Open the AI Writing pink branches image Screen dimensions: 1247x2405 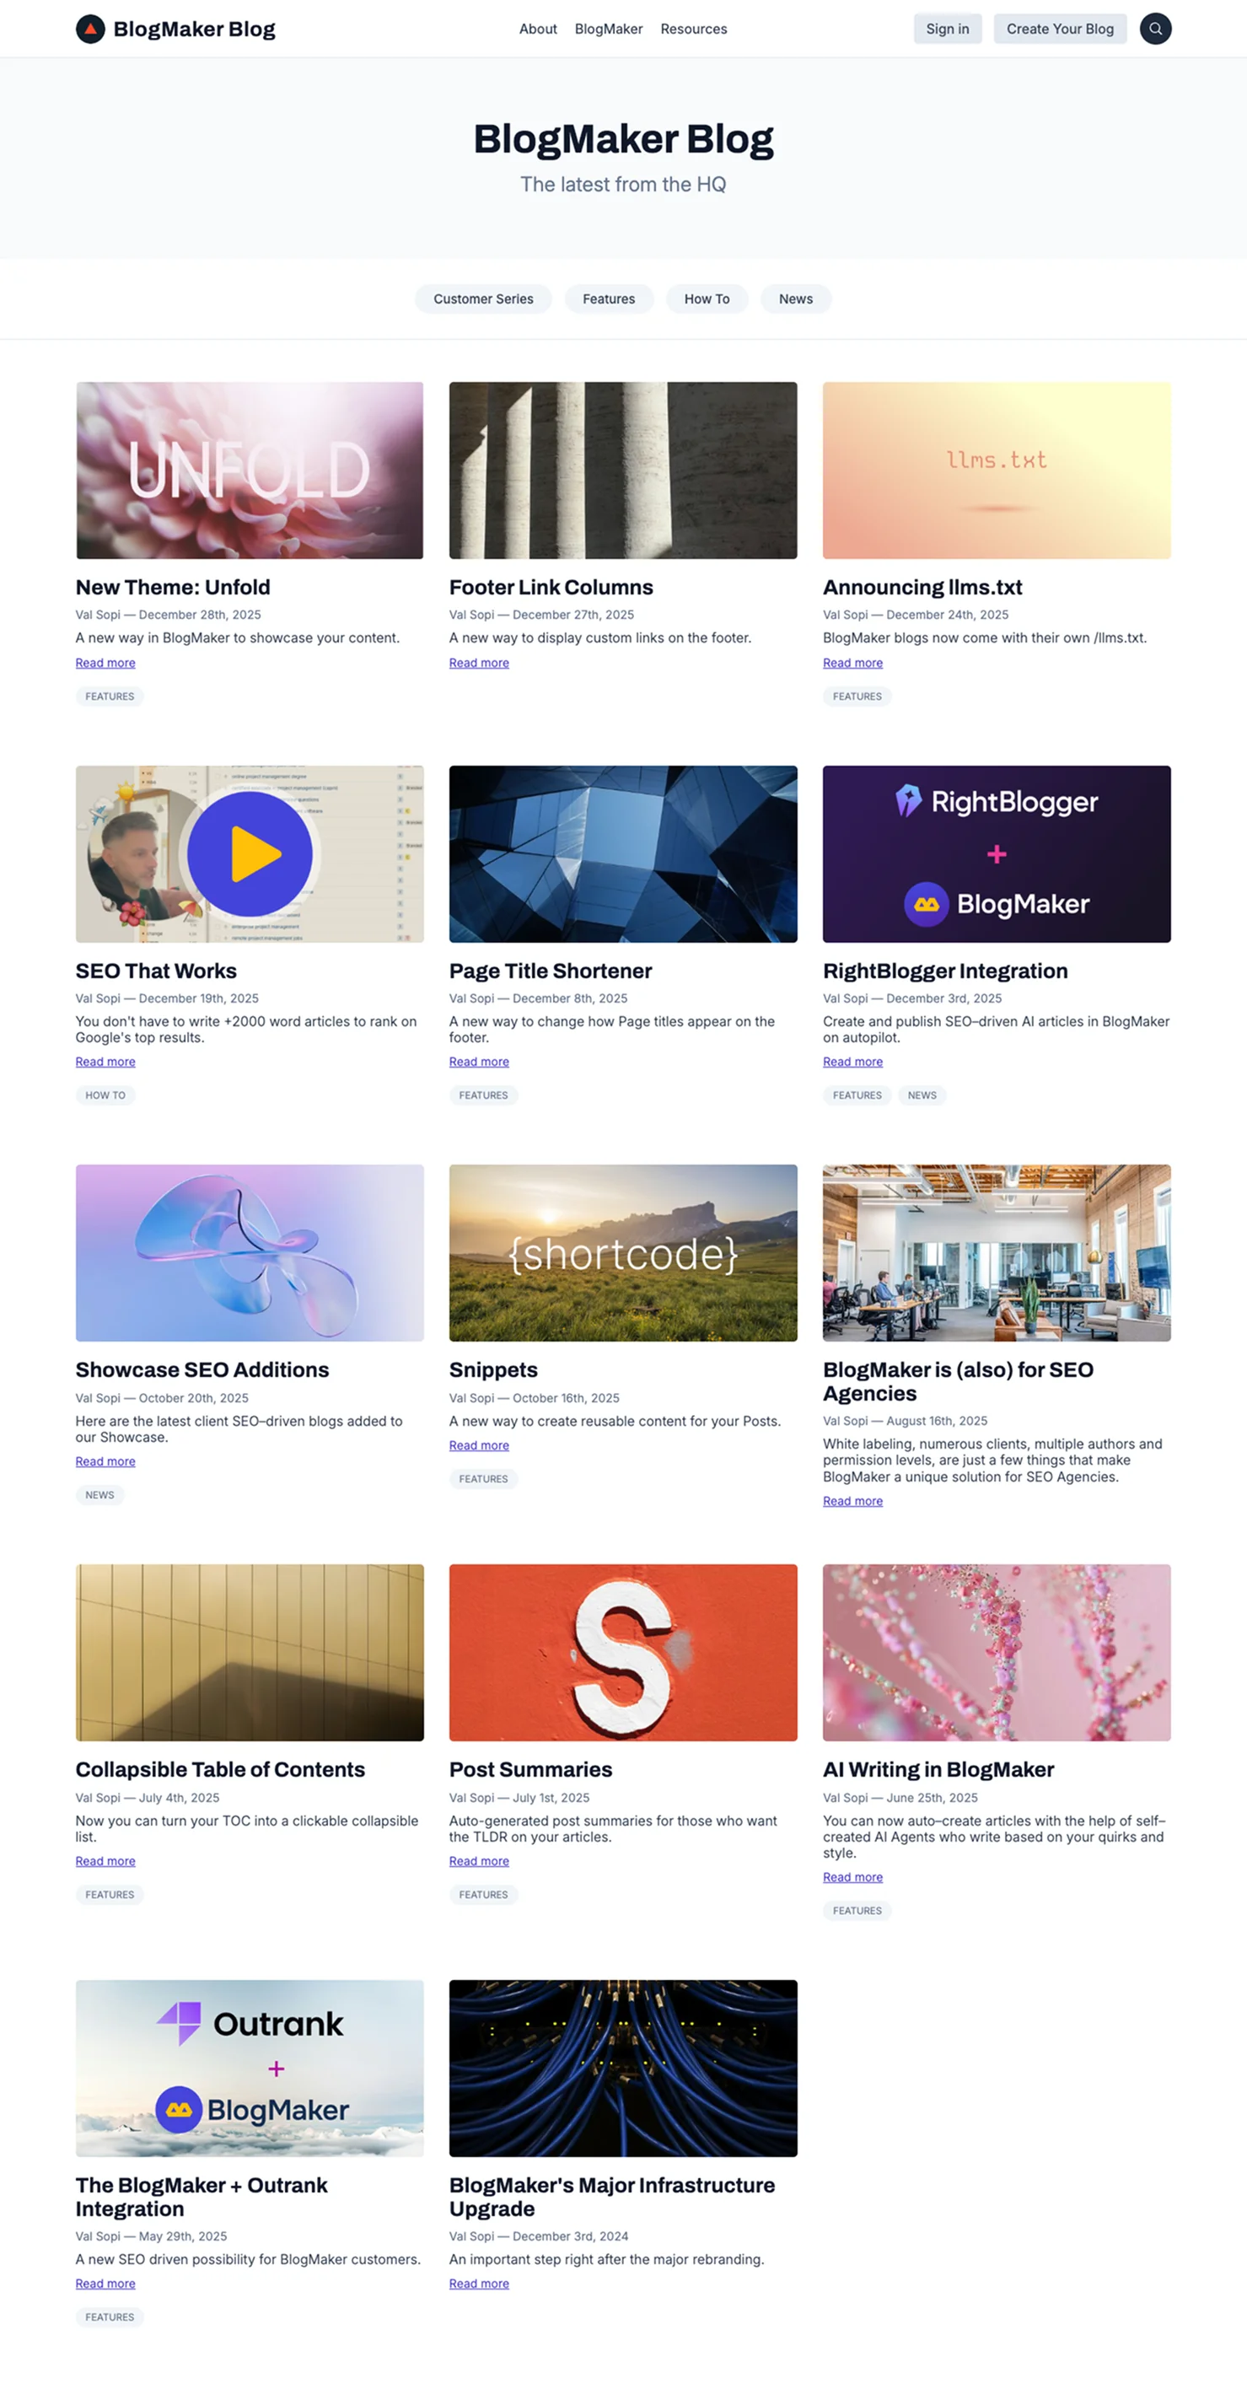(x=997, y=1653)
